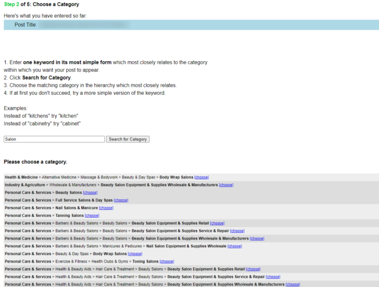Choose the Industry & Agriculture wholesale category

click(x=226, y=185)
